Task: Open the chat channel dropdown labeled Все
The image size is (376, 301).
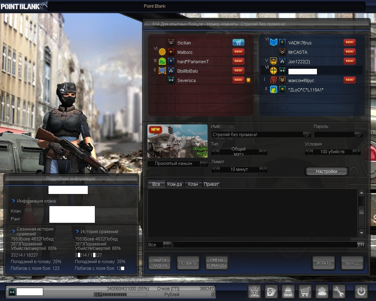Action: (167, 245)
